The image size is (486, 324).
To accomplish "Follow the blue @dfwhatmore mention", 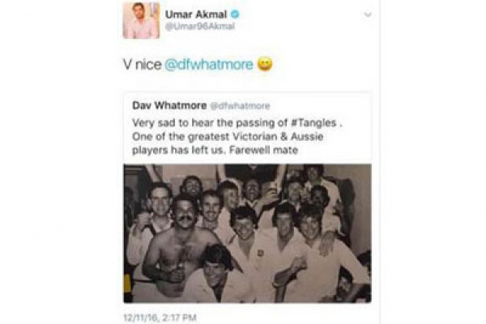I will pyautogui.click(x=209, y=65).
